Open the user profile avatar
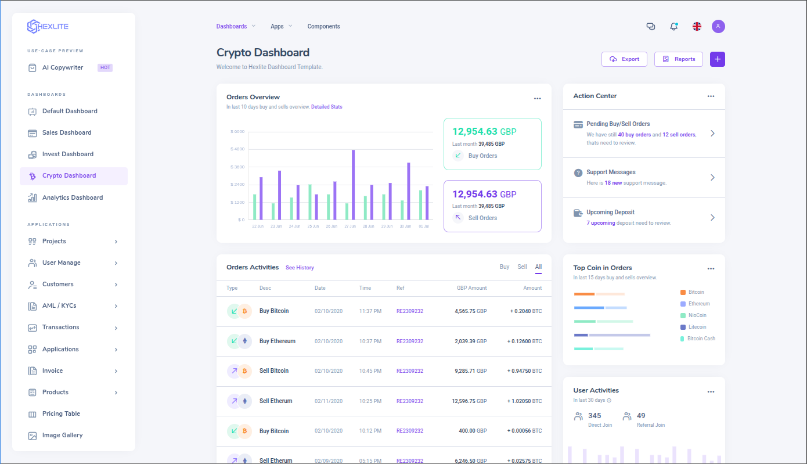Viewport: 807px width, 464px height. click(718, 26)
